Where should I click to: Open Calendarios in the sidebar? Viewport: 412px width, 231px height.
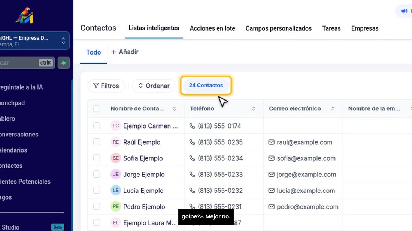tap(13, 150)
